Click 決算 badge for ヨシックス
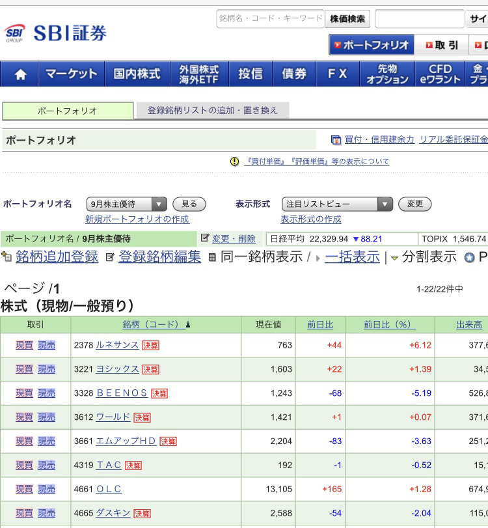This screenshot has height=528, width=488. click(x=150, y=369)
